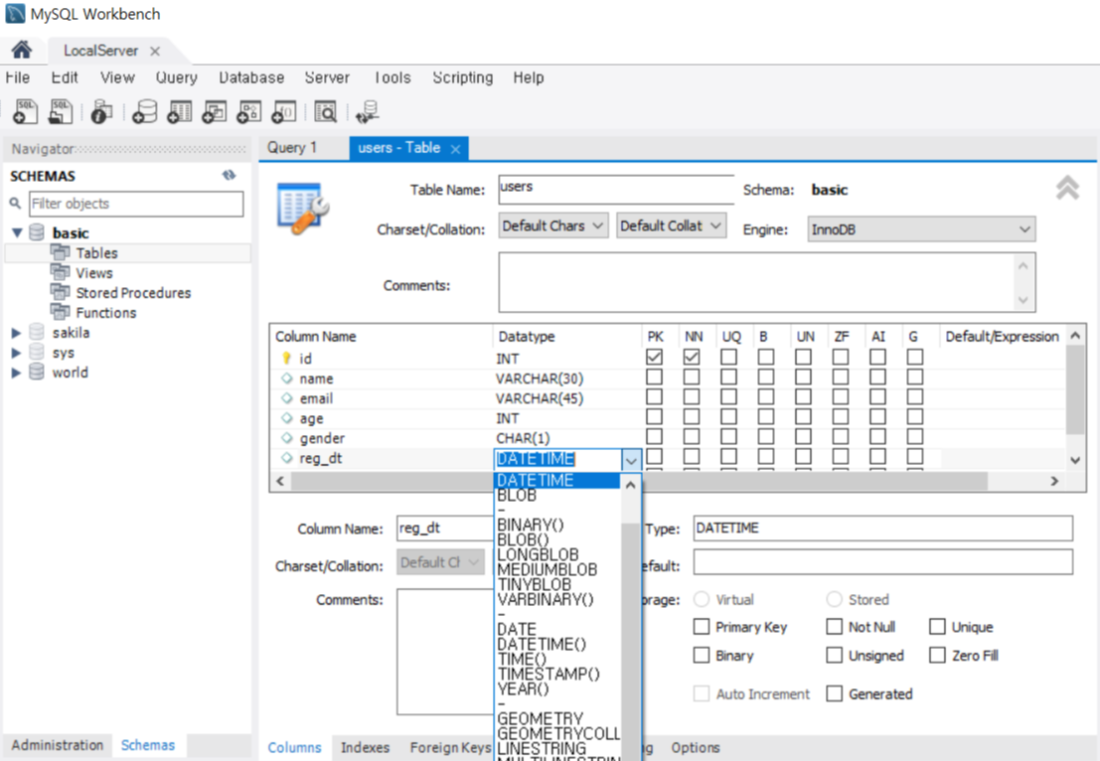Image resolution: width=1100 pixels, height=761 pixels.
Task: Collapse the basic schema tree
Action: click(x=17, y=232)
